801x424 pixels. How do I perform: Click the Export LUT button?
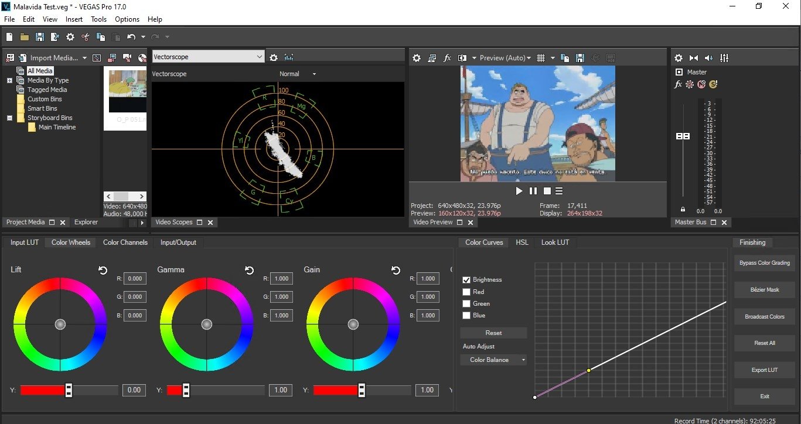[x=764, y=370]
